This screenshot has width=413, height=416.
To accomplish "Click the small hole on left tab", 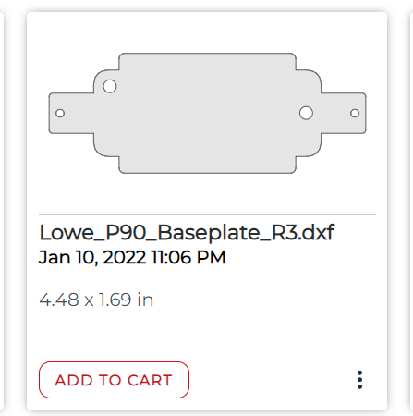I will pyautogui.click(x=60, y=113).
